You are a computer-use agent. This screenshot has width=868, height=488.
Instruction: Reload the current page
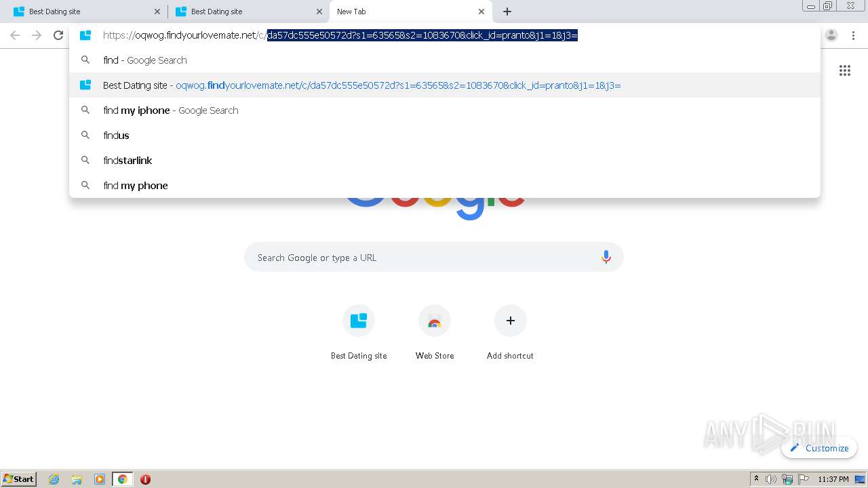[x=58, y=35]
